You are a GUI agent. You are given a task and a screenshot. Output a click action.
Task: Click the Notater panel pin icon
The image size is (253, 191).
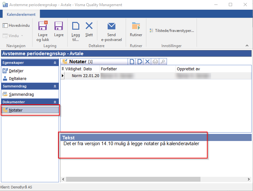(x=65, y=61)
